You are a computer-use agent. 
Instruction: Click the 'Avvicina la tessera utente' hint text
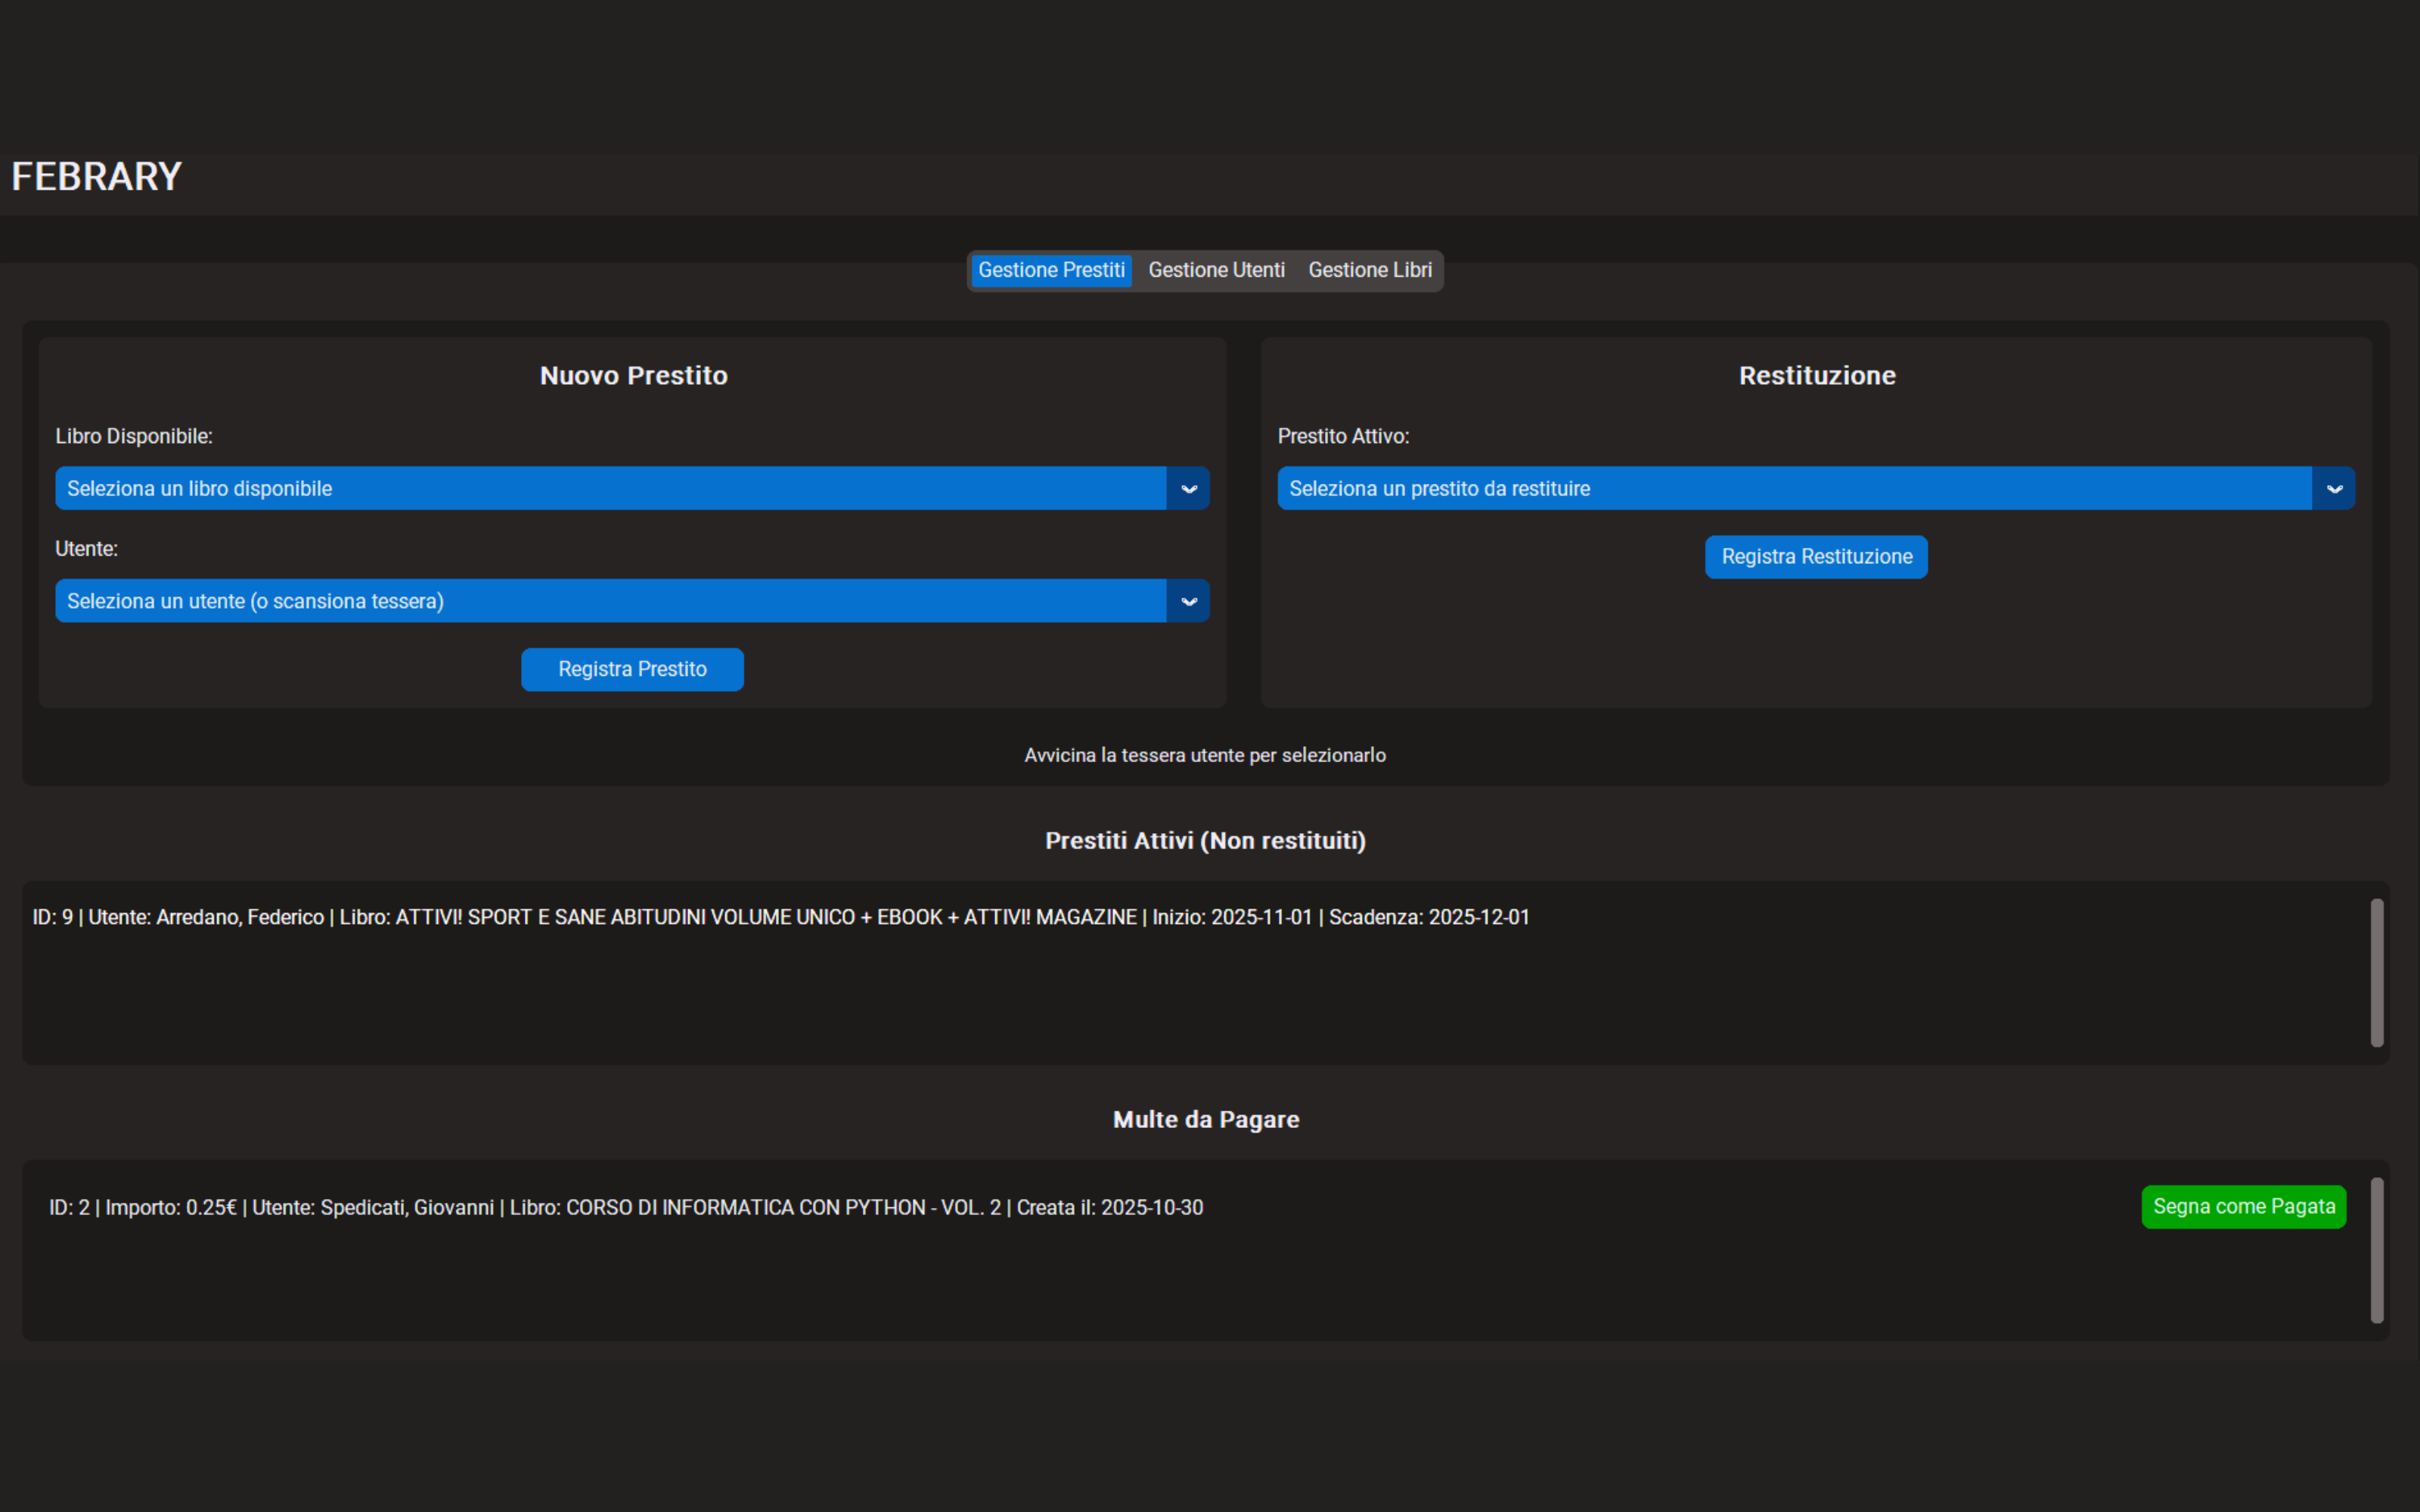(1204, 755)
